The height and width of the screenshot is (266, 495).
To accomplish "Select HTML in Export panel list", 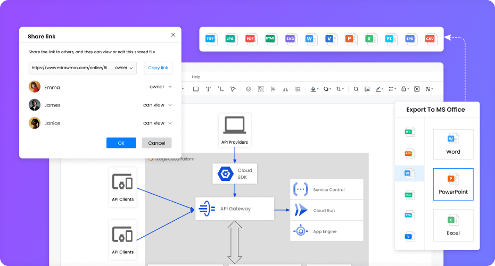I will point(409,195).
